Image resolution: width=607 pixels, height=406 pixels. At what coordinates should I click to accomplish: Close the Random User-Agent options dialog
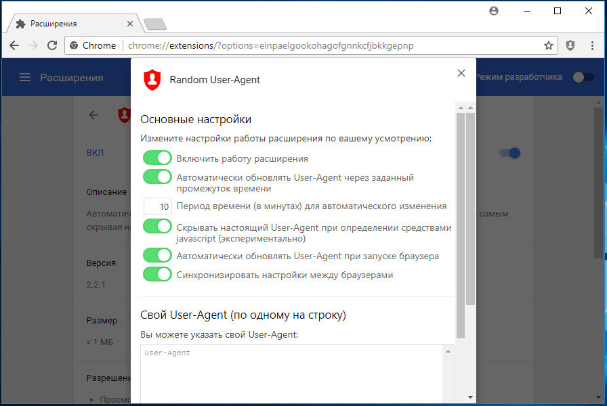pyautogui.click(x=461, y=73)
